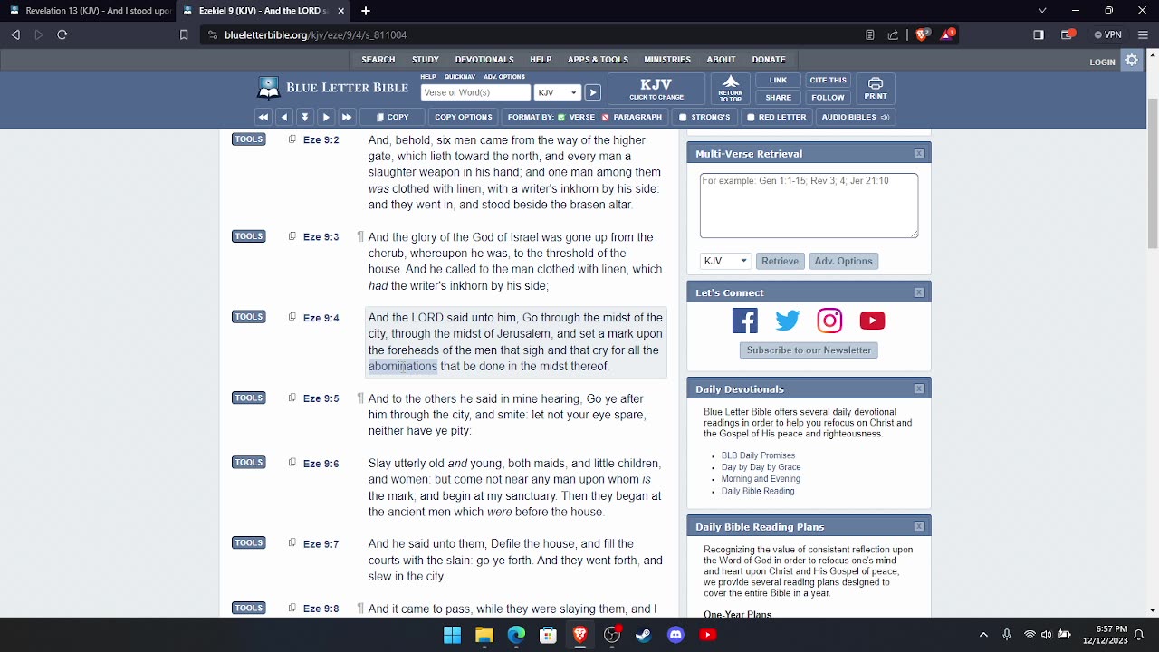Open Audio Bibles menu

pyautogui.click(x=856, y=117)
